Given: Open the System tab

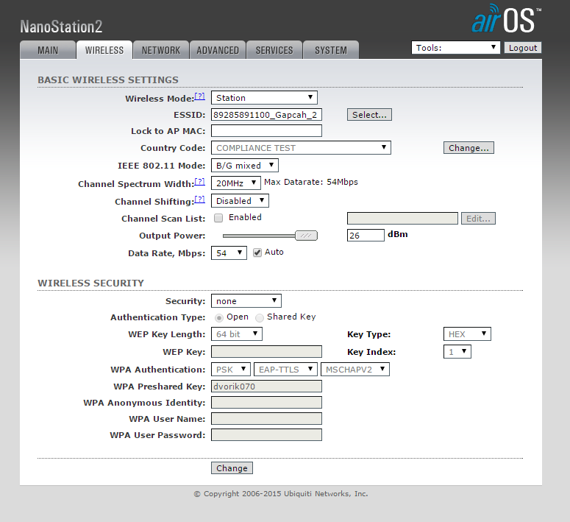Looking at the screenshot, I should [330, 50].
